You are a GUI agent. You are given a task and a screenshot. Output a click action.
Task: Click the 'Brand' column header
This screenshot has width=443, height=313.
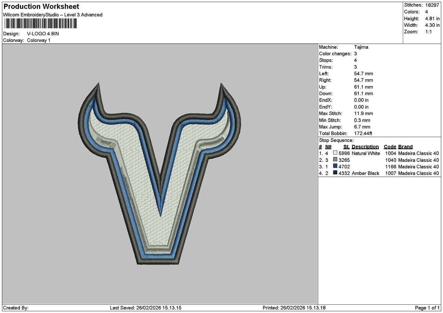pyautogui.click(x=405, y=147)
